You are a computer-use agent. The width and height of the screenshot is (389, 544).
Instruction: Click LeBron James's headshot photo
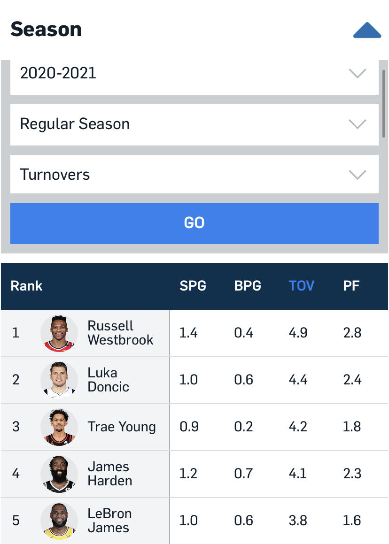click(x=59, y=521)
